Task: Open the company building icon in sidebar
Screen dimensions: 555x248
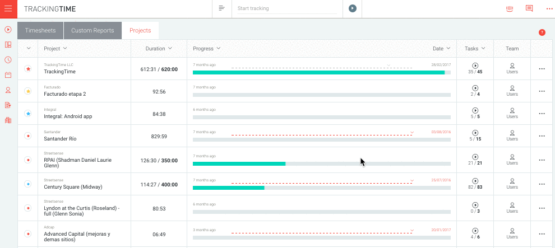Action: pos(8,120)
